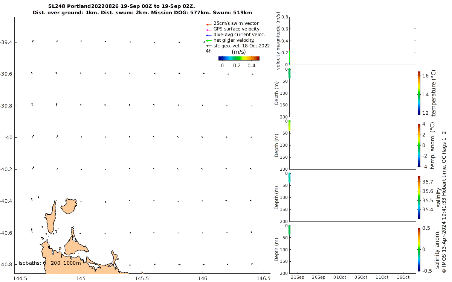
Task: Click the -40.8 latitude tick label
Action: point(6,264)
